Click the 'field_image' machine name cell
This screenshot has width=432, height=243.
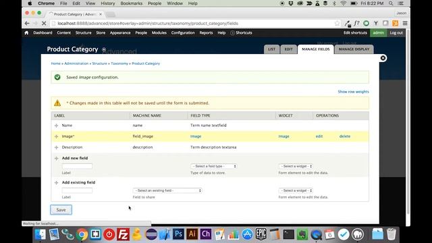[142, 136]
